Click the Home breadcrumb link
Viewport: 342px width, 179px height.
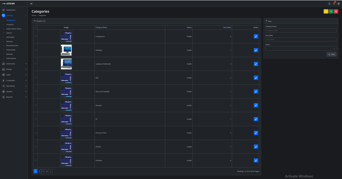point(34,15)
